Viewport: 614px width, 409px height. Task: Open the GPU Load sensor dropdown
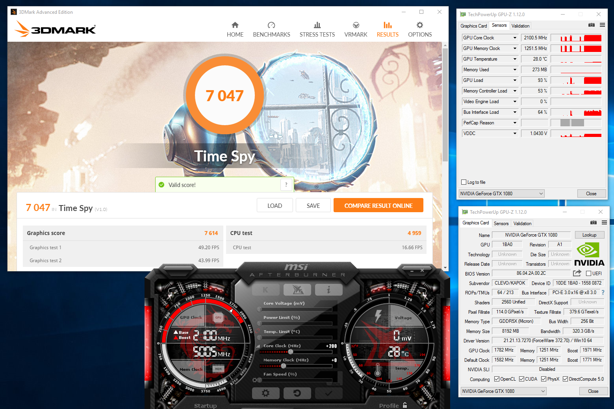515,80
